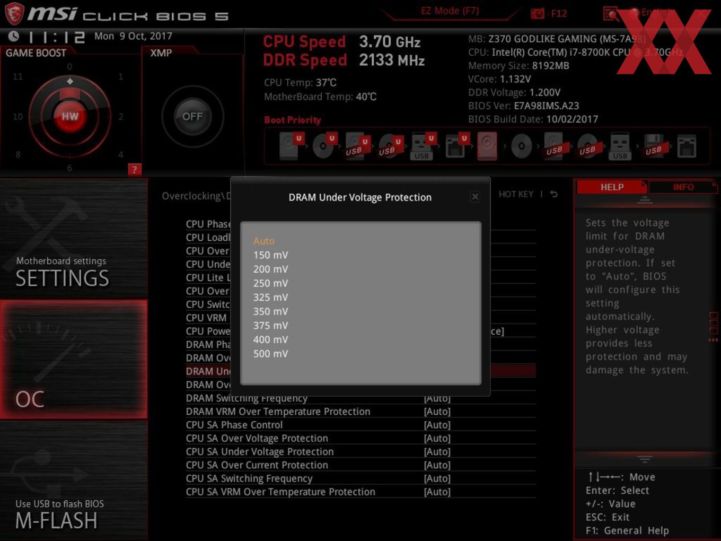Select UEFI USB key boot icon
Viewport: 721px width, 541px height.
point(423,146)
